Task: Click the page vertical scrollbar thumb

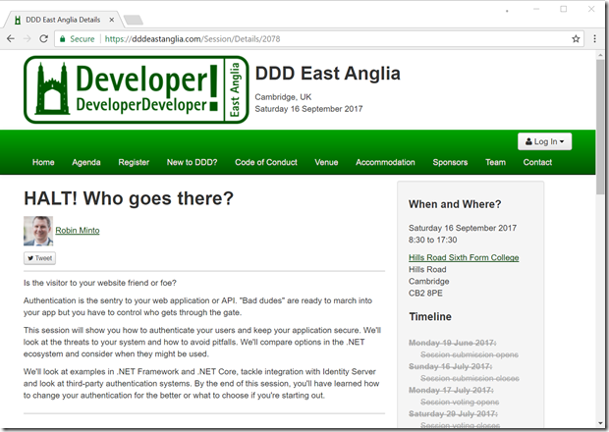Action: (x=601, y=126)
